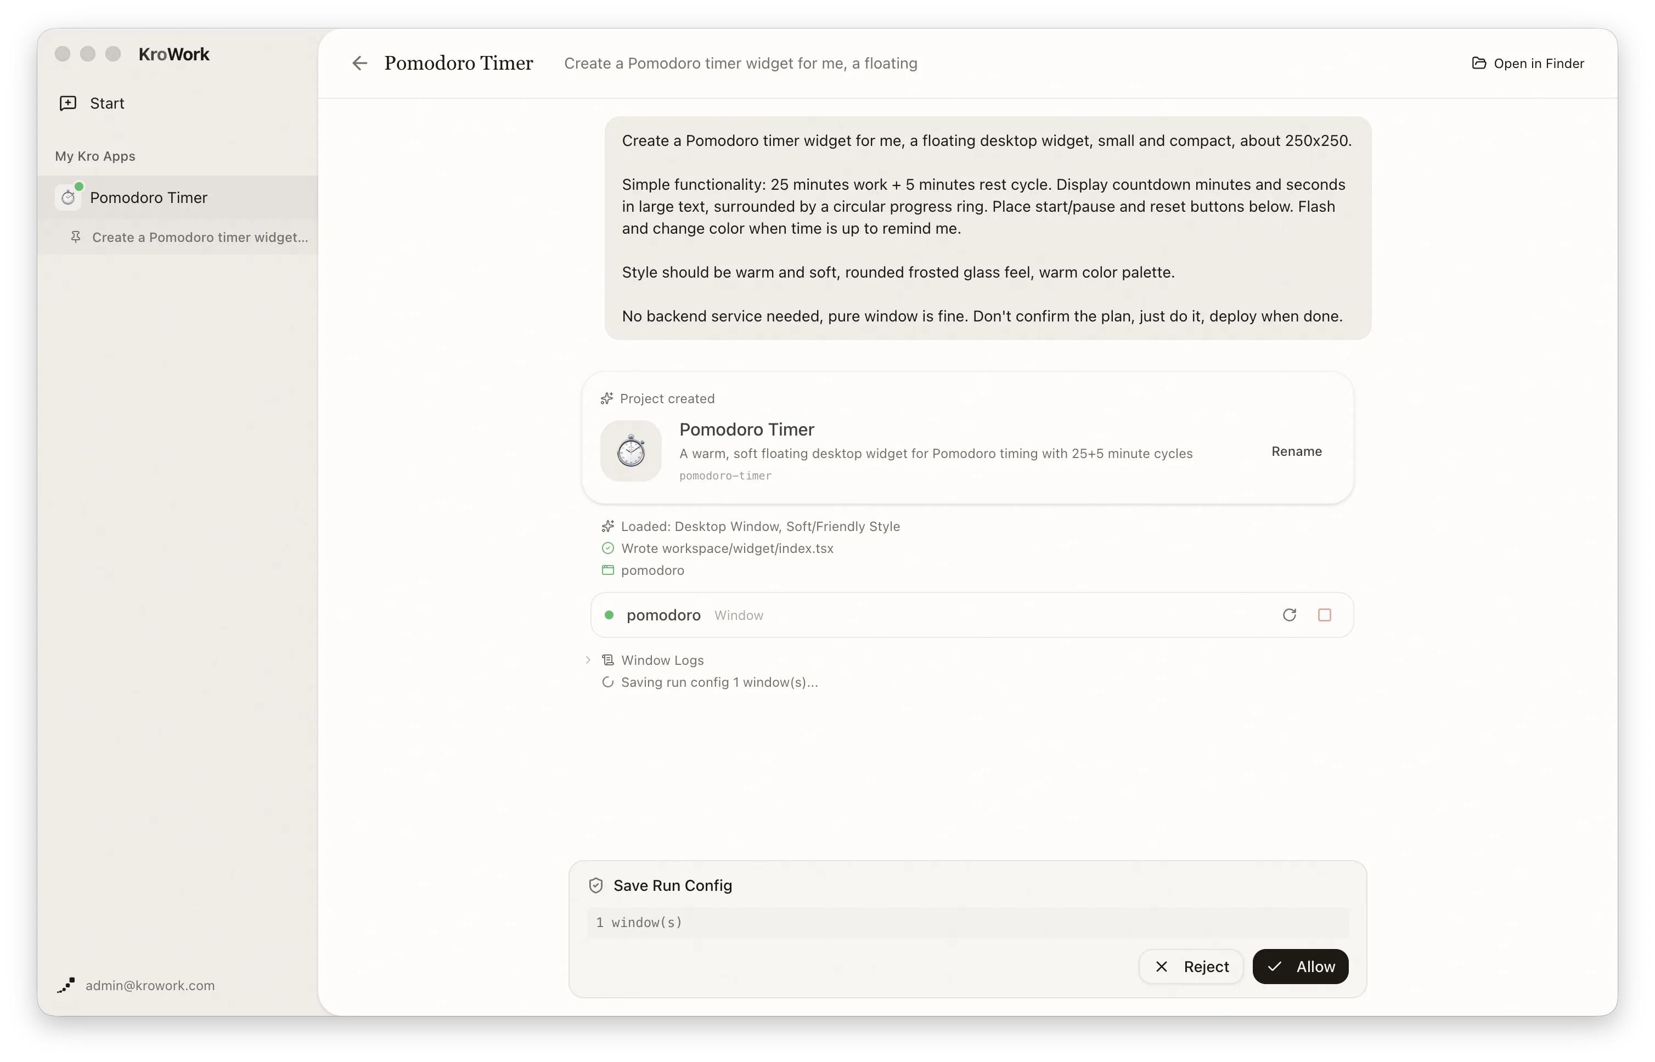Click the back arrow beside Pomodoro Timer
Viewport: 1655px width, 1062px height.
pos(359,64)
